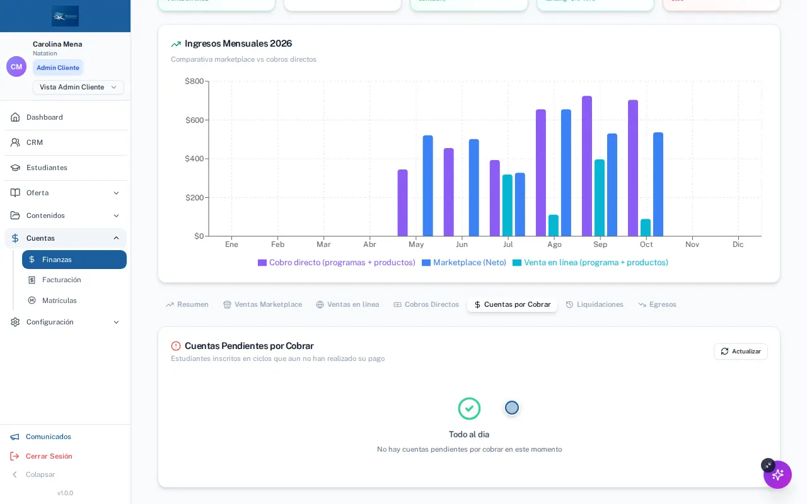This screenshot has width=807, height=504.
Task: Switch to the Liquidaciones tab
Action: pos(595,304)
